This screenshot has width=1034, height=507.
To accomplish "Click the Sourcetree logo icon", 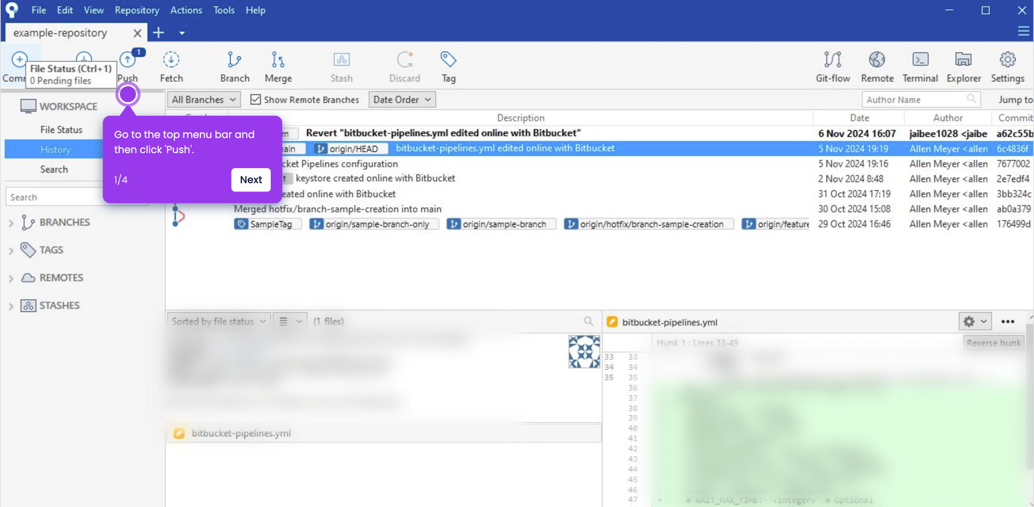I will coord(11,10).
